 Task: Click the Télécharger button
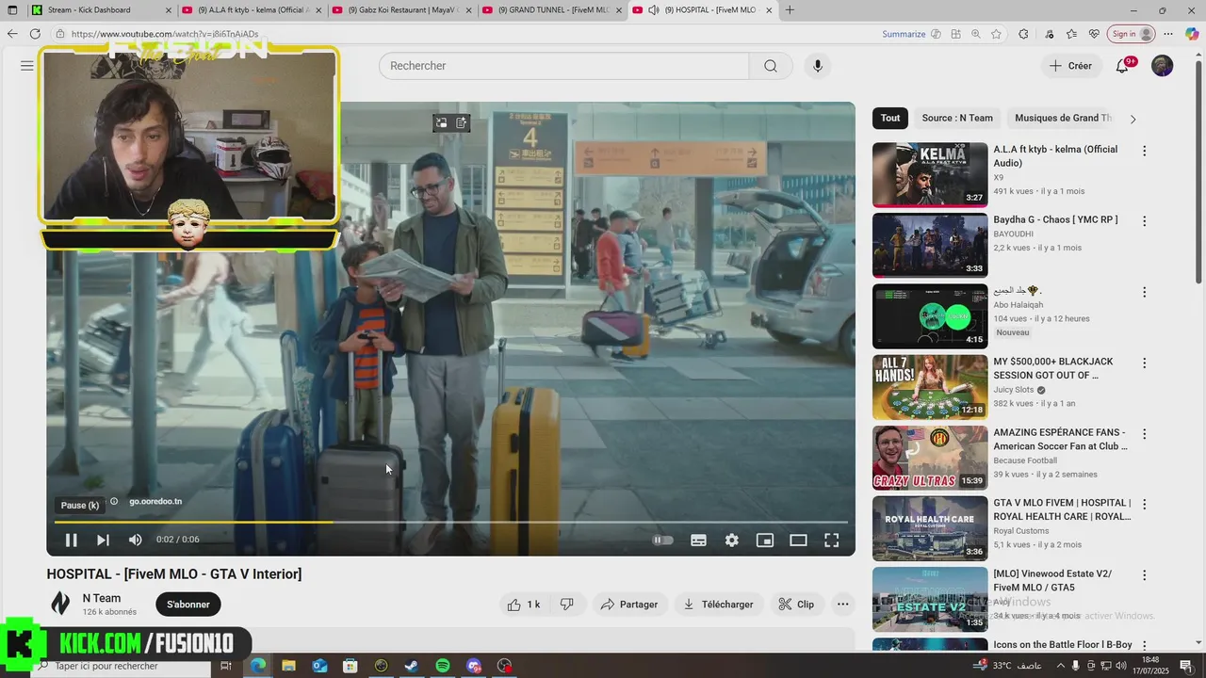[x=719, y=605]
